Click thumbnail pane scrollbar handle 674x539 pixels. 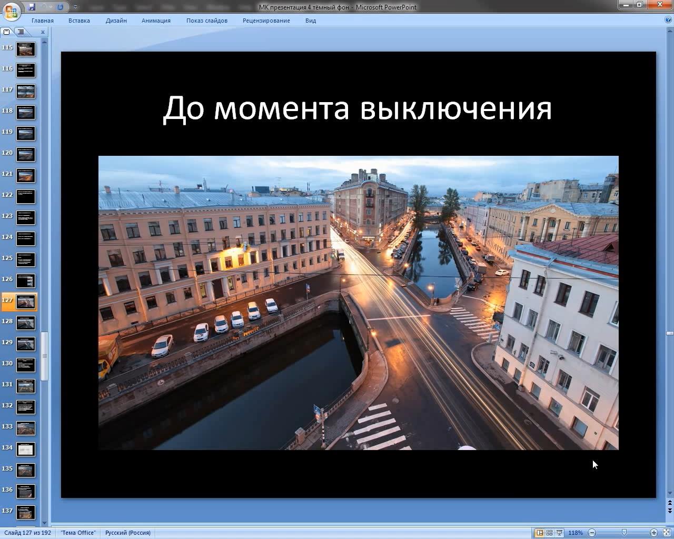(x=45, y=356)
